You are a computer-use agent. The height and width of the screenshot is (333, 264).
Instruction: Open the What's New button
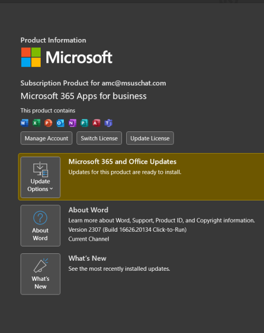coord(40,274)
